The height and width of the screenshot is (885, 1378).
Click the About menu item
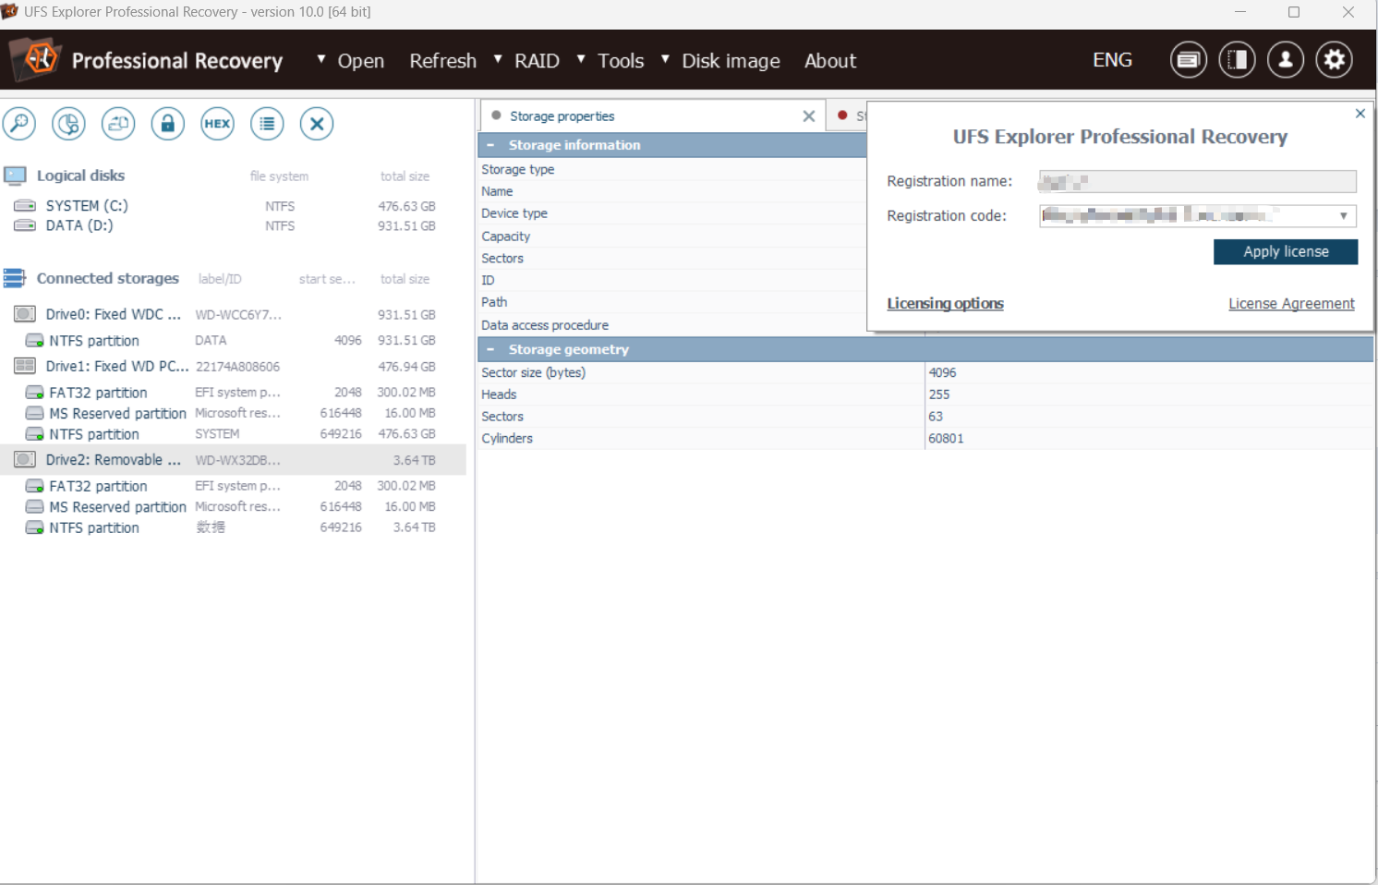click(x=830, y=61)
